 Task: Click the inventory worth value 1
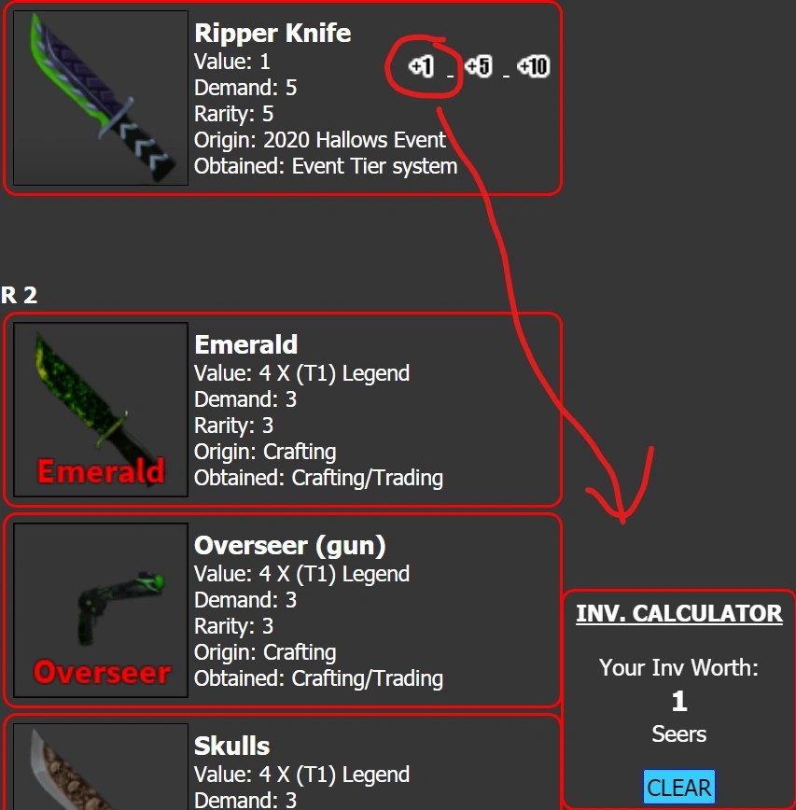click(x=678, y=701)
